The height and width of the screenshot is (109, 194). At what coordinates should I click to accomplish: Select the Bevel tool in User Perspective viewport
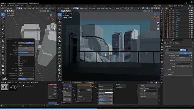tap(3, 56)
